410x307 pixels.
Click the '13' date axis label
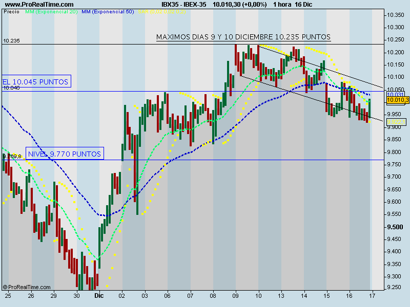281,296
